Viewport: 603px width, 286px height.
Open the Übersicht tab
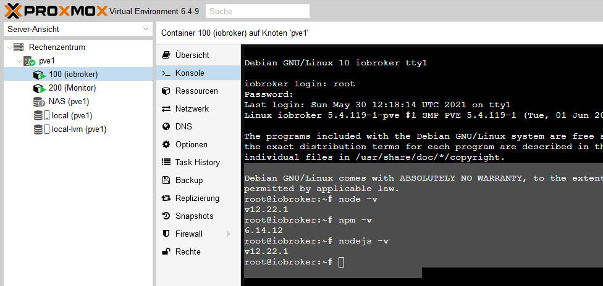[198, 55]
